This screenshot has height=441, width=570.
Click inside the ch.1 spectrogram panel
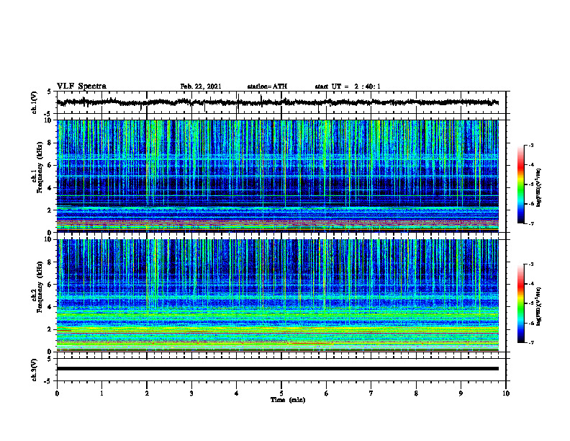click(x=277, y=176)
